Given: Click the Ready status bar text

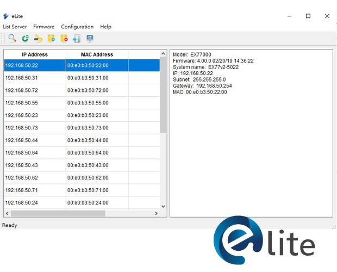Looking at the screenshot, I should pos(10,225).
